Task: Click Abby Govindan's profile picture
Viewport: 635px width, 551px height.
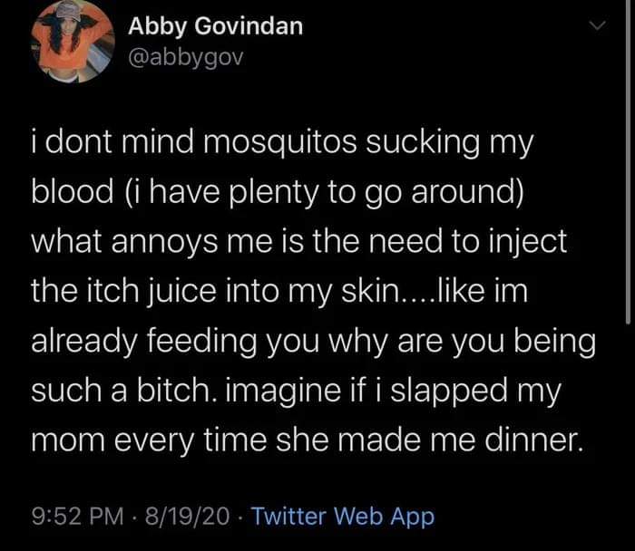Action: (72, 43)
